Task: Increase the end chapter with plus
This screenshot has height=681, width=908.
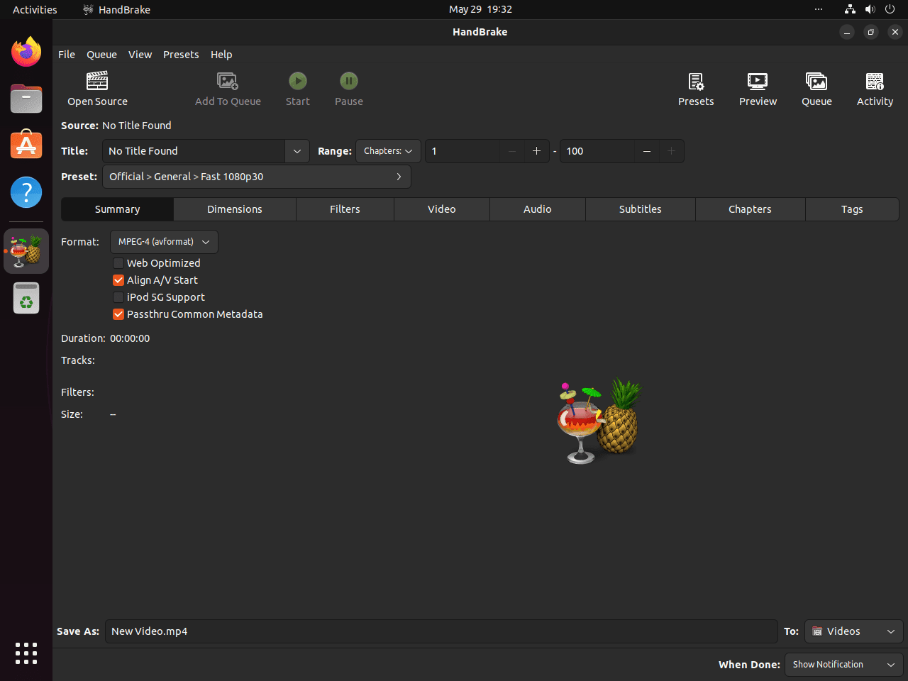Action: 671,151
